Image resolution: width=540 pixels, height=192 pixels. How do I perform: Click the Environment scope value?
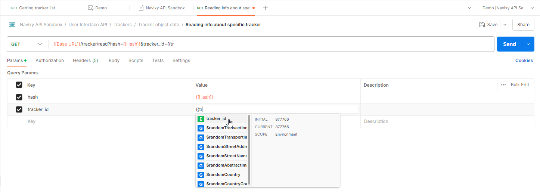(x=286, y=134)
